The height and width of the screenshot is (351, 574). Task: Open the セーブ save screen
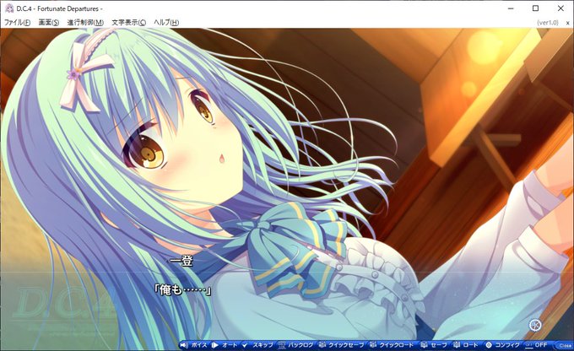pos(434,345)
